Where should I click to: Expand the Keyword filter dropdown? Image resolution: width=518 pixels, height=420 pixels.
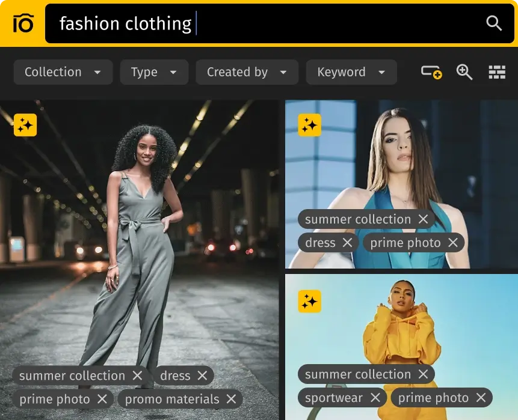351,72
